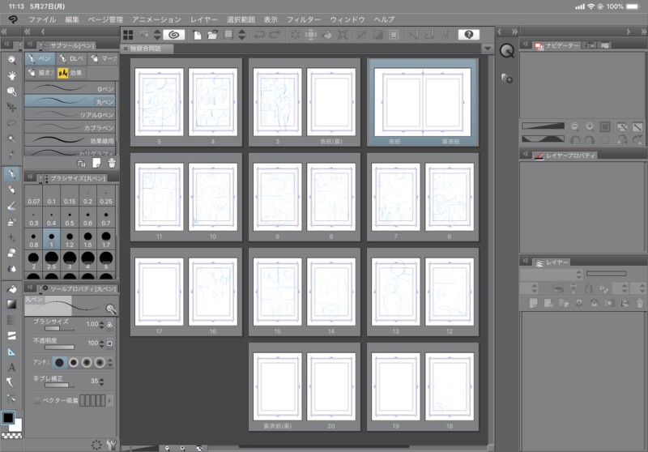Open page 5 thumbnail
648x452 pixels.
click(x=159, y=102)
